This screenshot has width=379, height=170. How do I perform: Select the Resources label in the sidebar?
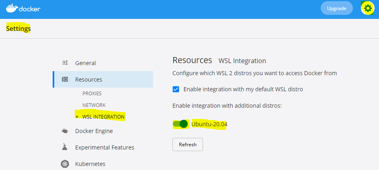tap(88, 80)
